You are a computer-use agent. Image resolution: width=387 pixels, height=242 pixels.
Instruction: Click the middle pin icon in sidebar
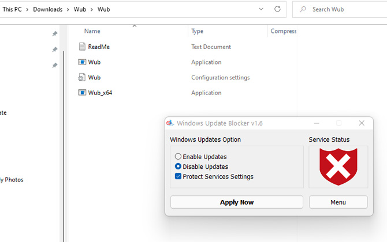click(55, 50)
